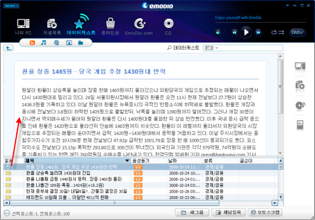The height and width of the screenshot is (220, 315).
Task: Select the video reel filter icon
Action: click(x=57, y=43)
